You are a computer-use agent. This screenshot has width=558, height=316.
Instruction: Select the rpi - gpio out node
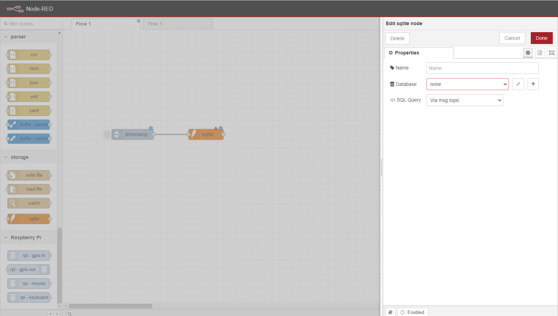[x=29, y=270]
